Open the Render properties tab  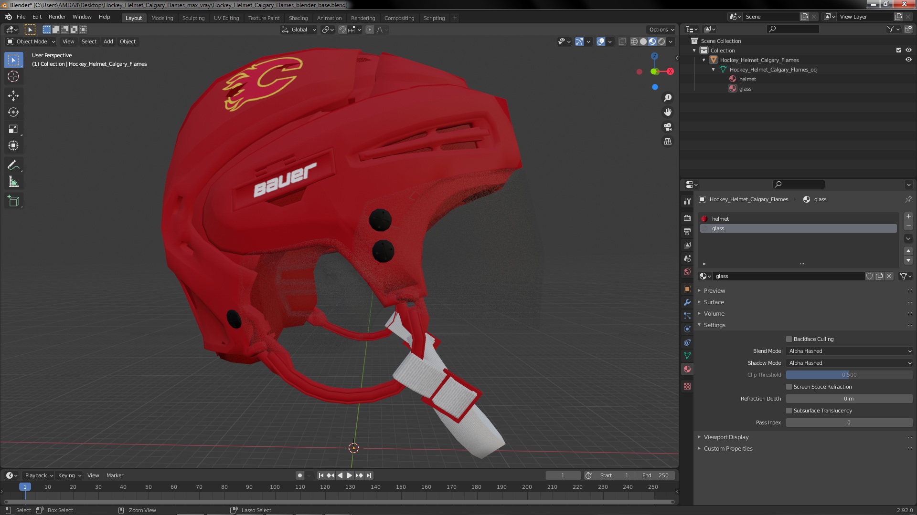click(x=687, y=218)
